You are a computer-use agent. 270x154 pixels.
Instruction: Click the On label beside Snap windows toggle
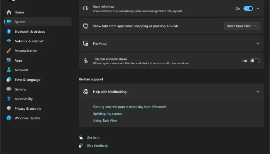238,8
